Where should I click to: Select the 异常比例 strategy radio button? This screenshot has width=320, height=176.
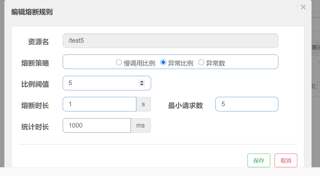(x=163, y=63)
